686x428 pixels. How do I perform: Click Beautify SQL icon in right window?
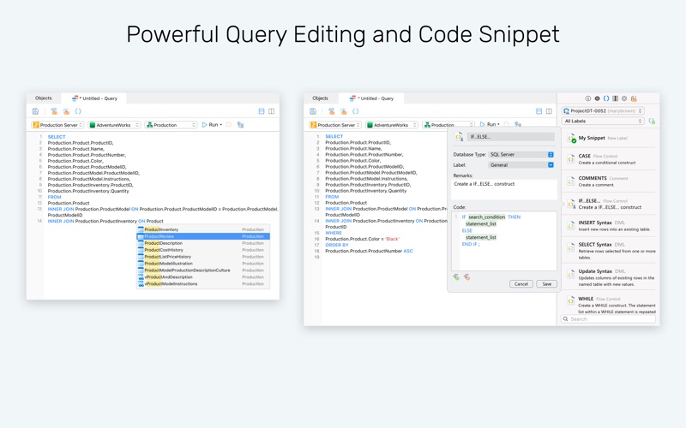coord(344,111)
